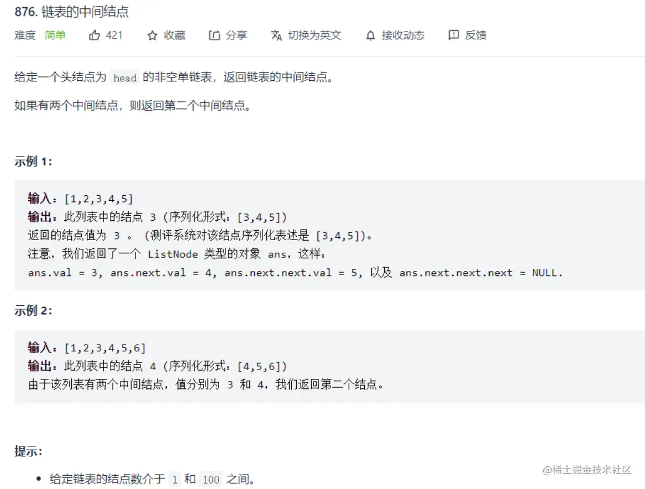Screen dimensions: 645x489
Task: Click the 示例 2 code block
Action: [x=329, y=366]
